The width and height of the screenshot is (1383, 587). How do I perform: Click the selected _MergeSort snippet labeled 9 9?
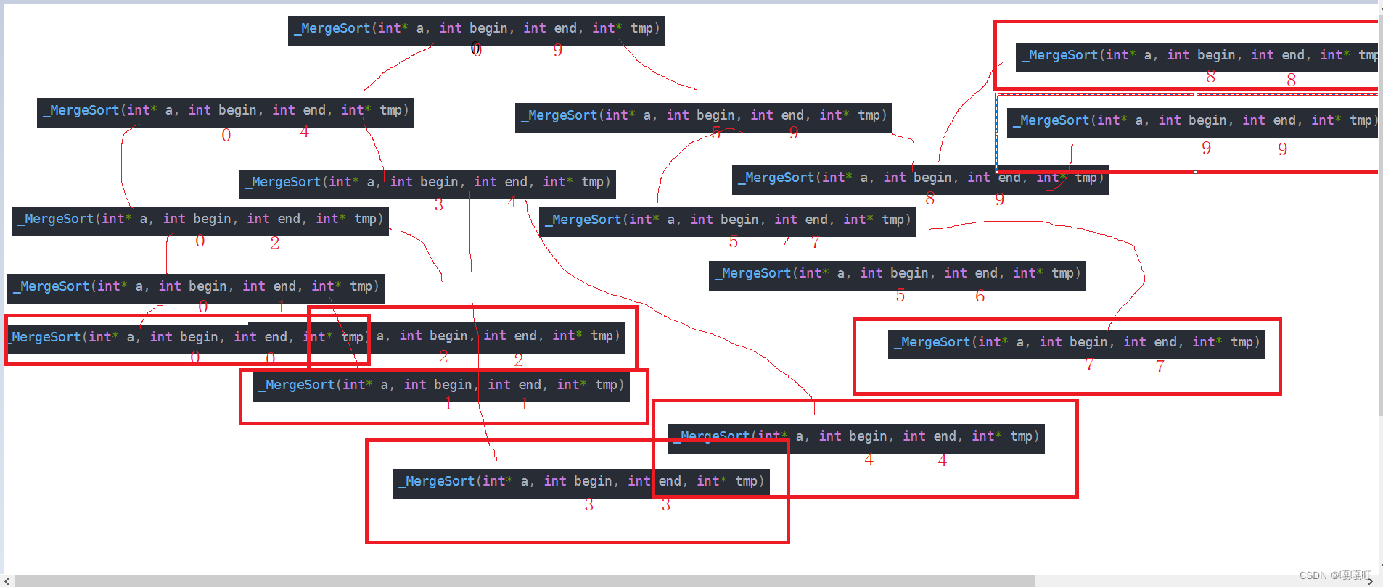[1192, 122]
